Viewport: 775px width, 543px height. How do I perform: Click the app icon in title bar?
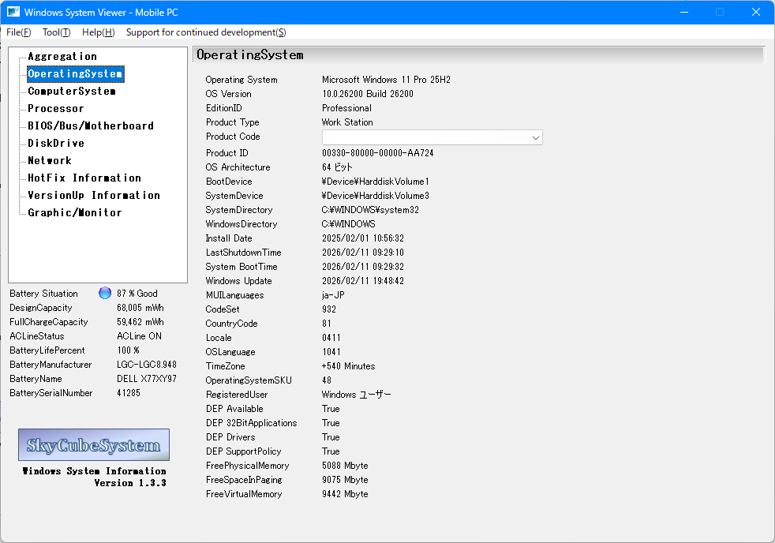click(13, 12)
